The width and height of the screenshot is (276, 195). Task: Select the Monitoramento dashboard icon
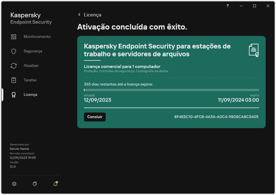(14, 36)
